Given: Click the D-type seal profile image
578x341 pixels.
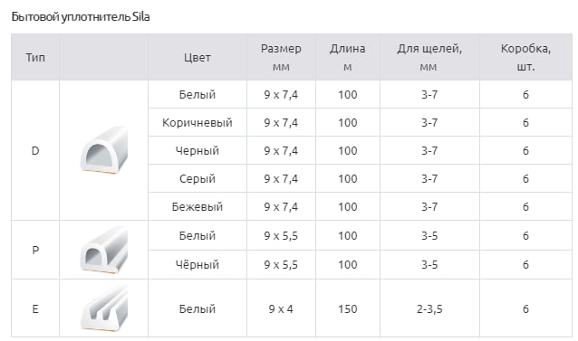Looking at the screenshot, I should click(104, 150).
